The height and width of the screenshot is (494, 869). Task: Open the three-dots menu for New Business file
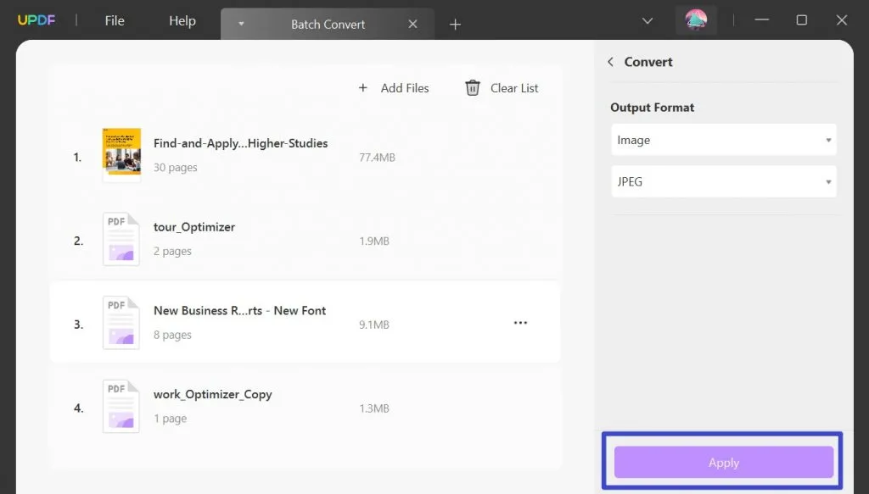[x=520, y=323]
